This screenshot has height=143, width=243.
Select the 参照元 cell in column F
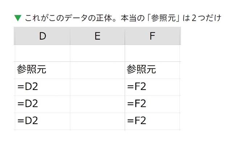pyautogui.click(x=153, y=70)
